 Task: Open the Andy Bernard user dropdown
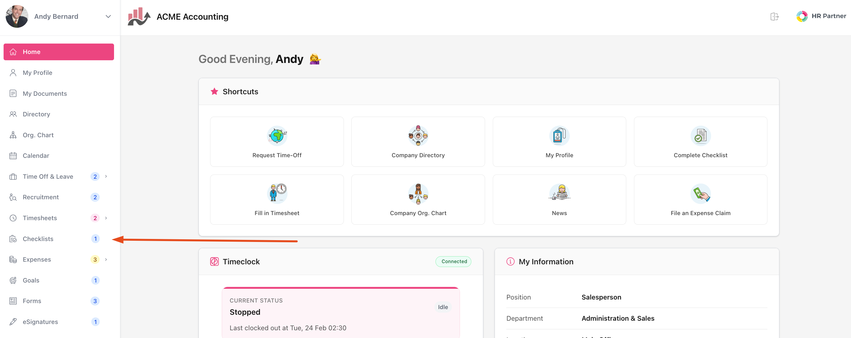(108, 16)
